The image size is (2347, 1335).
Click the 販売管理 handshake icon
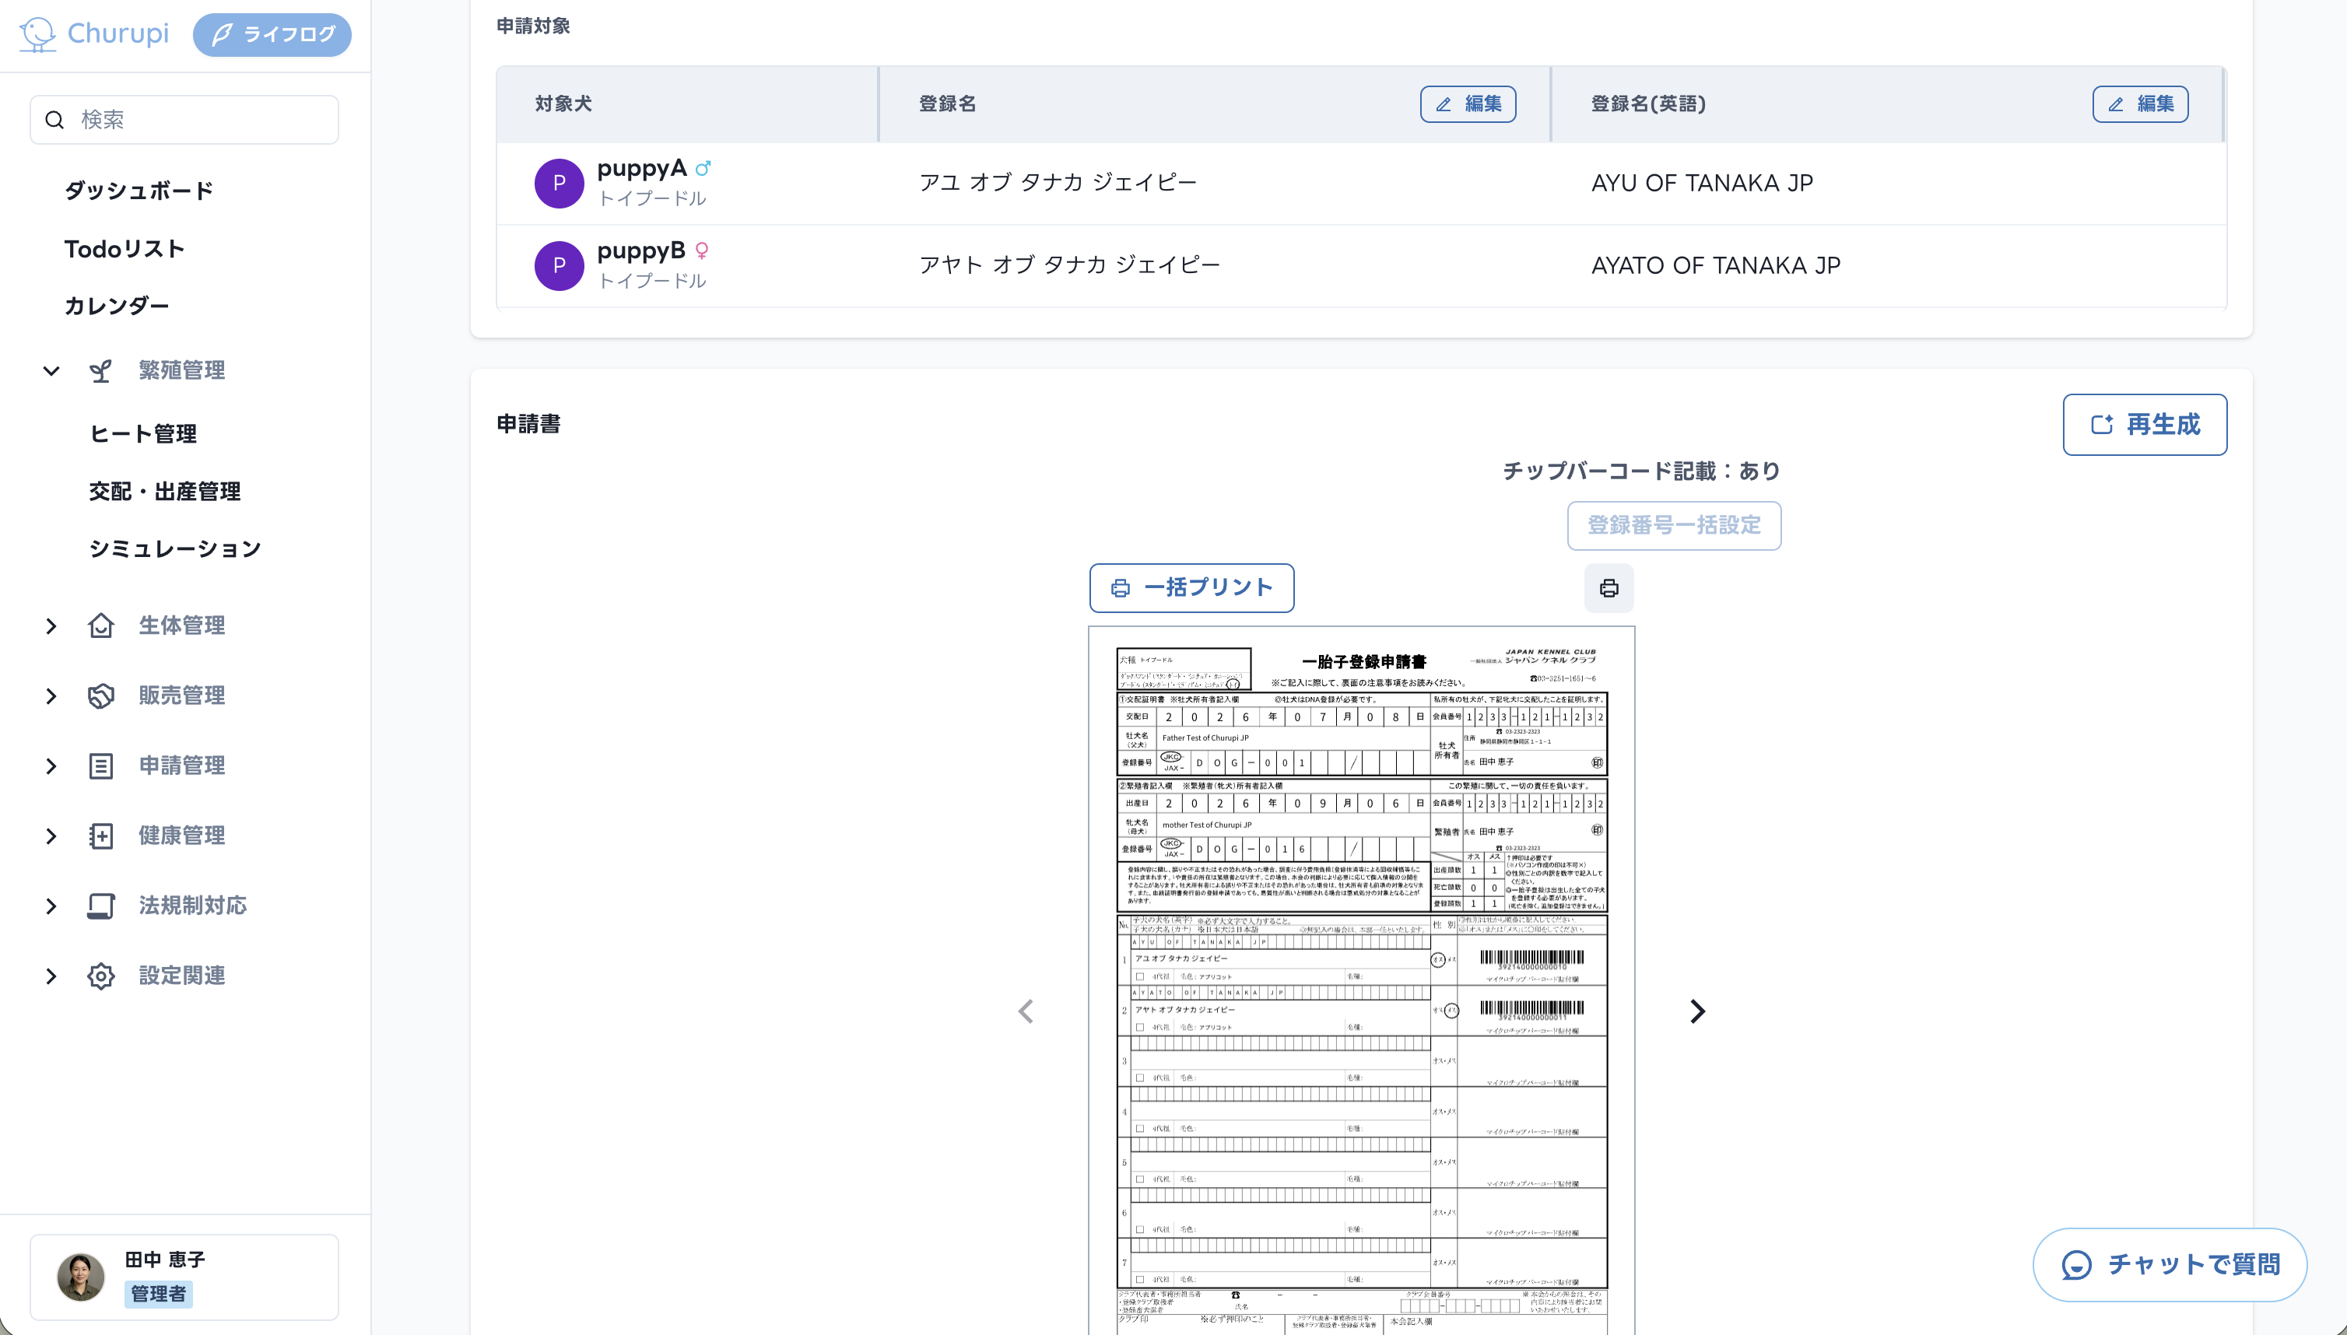pyautogui.click(x=101, y=696)
